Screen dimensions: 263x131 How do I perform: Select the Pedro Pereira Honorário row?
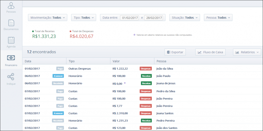point(103,120)
